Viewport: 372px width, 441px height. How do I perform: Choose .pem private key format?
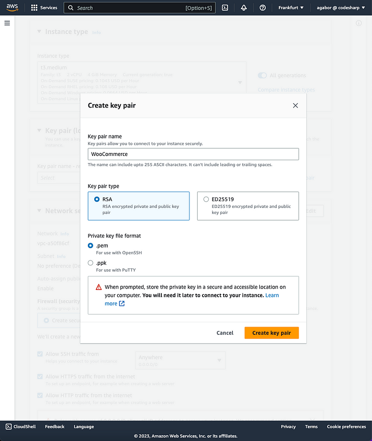click(90, 246)
